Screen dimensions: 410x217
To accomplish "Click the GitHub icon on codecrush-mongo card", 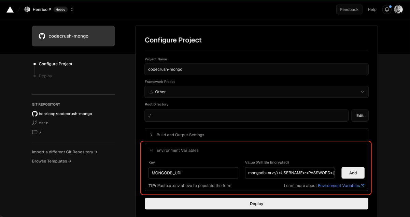I will tap(42, 36).
